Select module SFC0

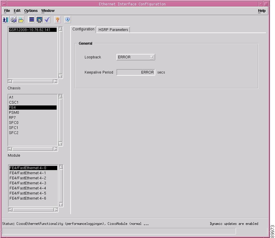pos(32,123)
